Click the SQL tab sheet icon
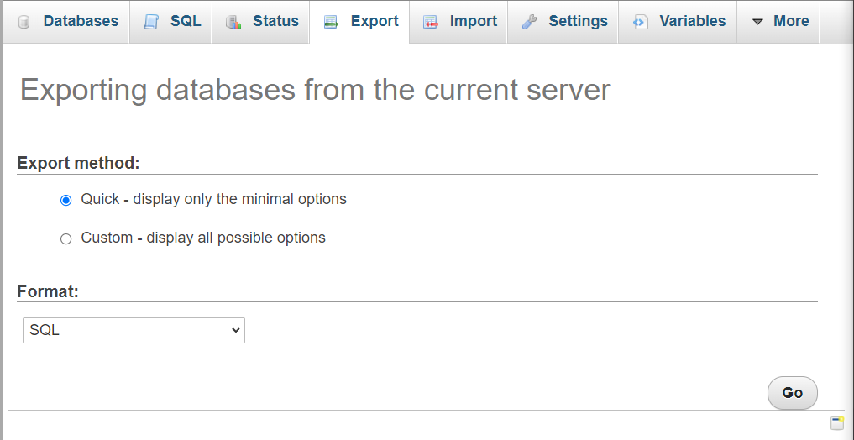The width and height of the screenshot is (854, 440). point(151,22)
